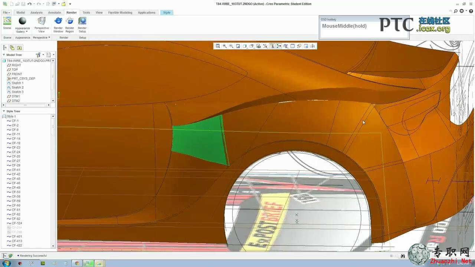The image size is (475, 267).
Task: Click the Render Region teapot icon
Action: click(x=70, y=21)
